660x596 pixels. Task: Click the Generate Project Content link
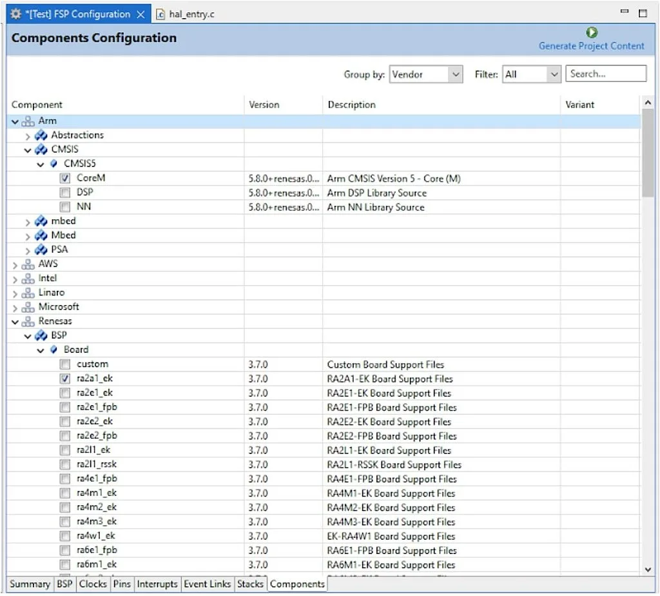(592, 46)
